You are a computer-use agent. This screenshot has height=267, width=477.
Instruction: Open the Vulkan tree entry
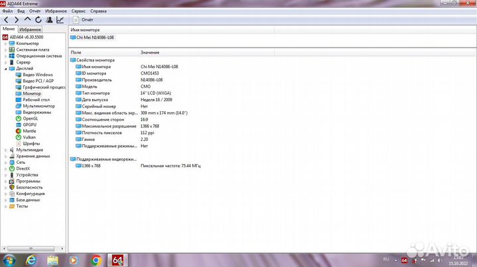point(29,137)
